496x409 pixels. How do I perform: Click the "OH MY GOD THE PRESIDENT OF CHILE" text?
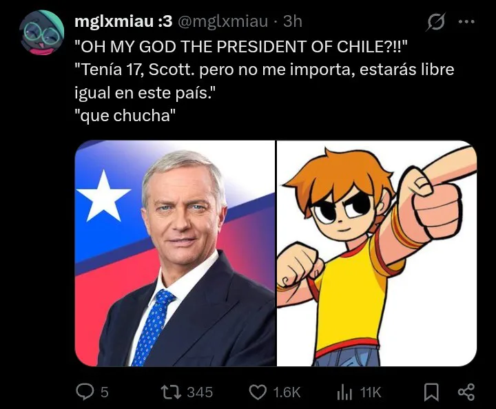241,47
